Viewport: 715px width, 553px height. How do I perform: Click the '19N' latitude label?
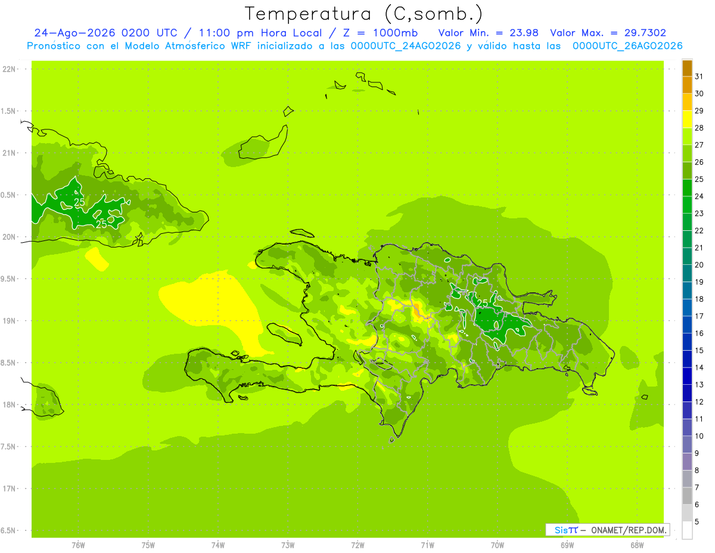coord(9,321)
